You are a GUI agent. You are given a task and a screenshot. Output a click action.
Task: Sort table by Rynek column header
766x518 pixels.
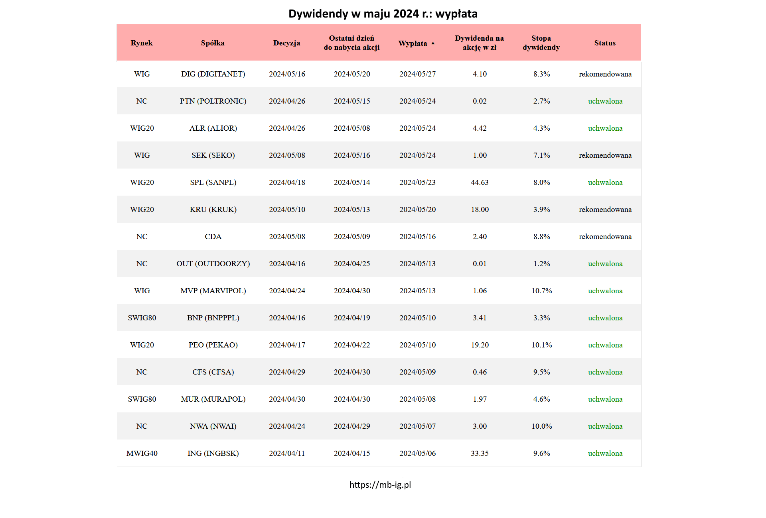142,43
